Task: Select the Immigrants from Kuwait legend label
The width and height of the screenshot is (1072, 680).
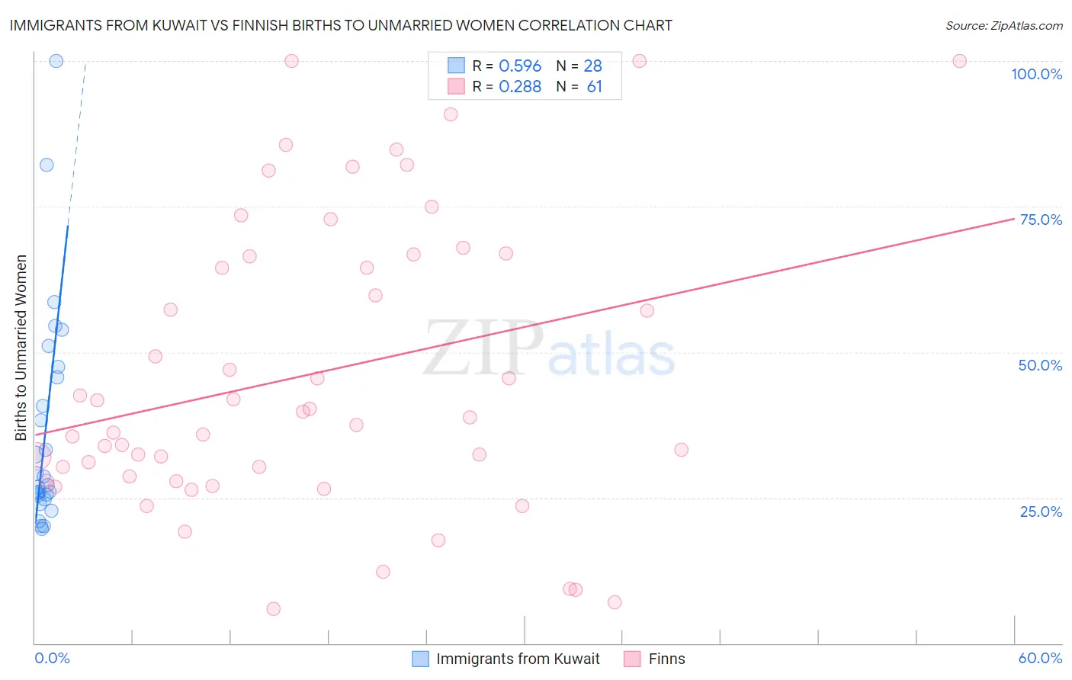Action: click(518, 659)
